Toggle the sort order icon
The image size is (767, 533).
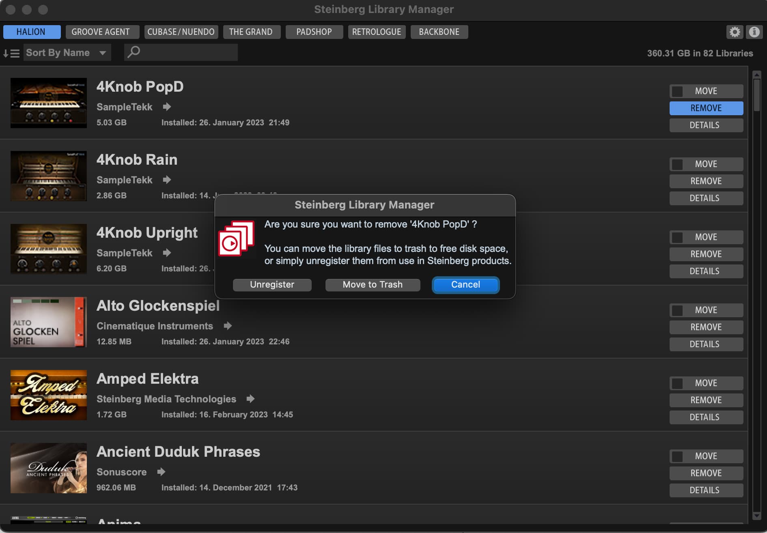click(11, 53)
